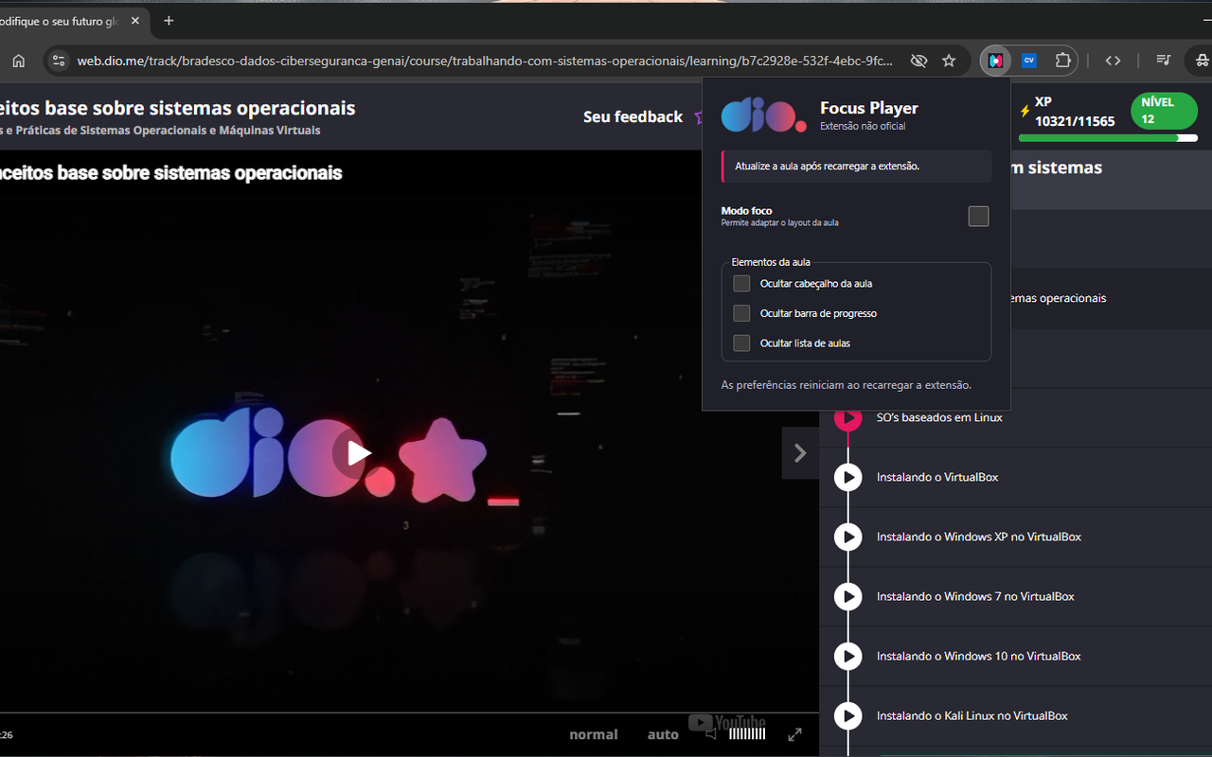Click the crossed-out eye icon in the address bar
Image resolution: width=1212 pixels, height=757 pixels.
(x=918, y=61)
